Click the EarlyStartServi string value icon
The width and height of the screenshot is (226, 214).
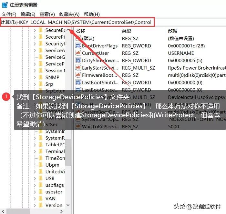(78, 68)
